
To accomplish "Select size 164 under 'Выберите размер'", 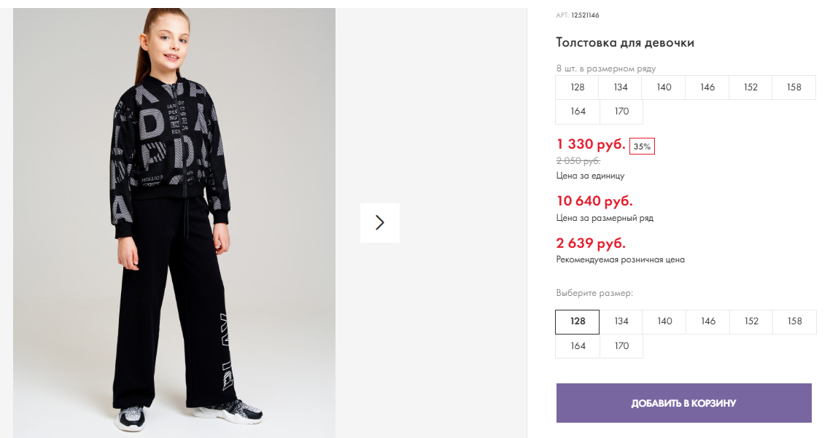I will (578, 346).
